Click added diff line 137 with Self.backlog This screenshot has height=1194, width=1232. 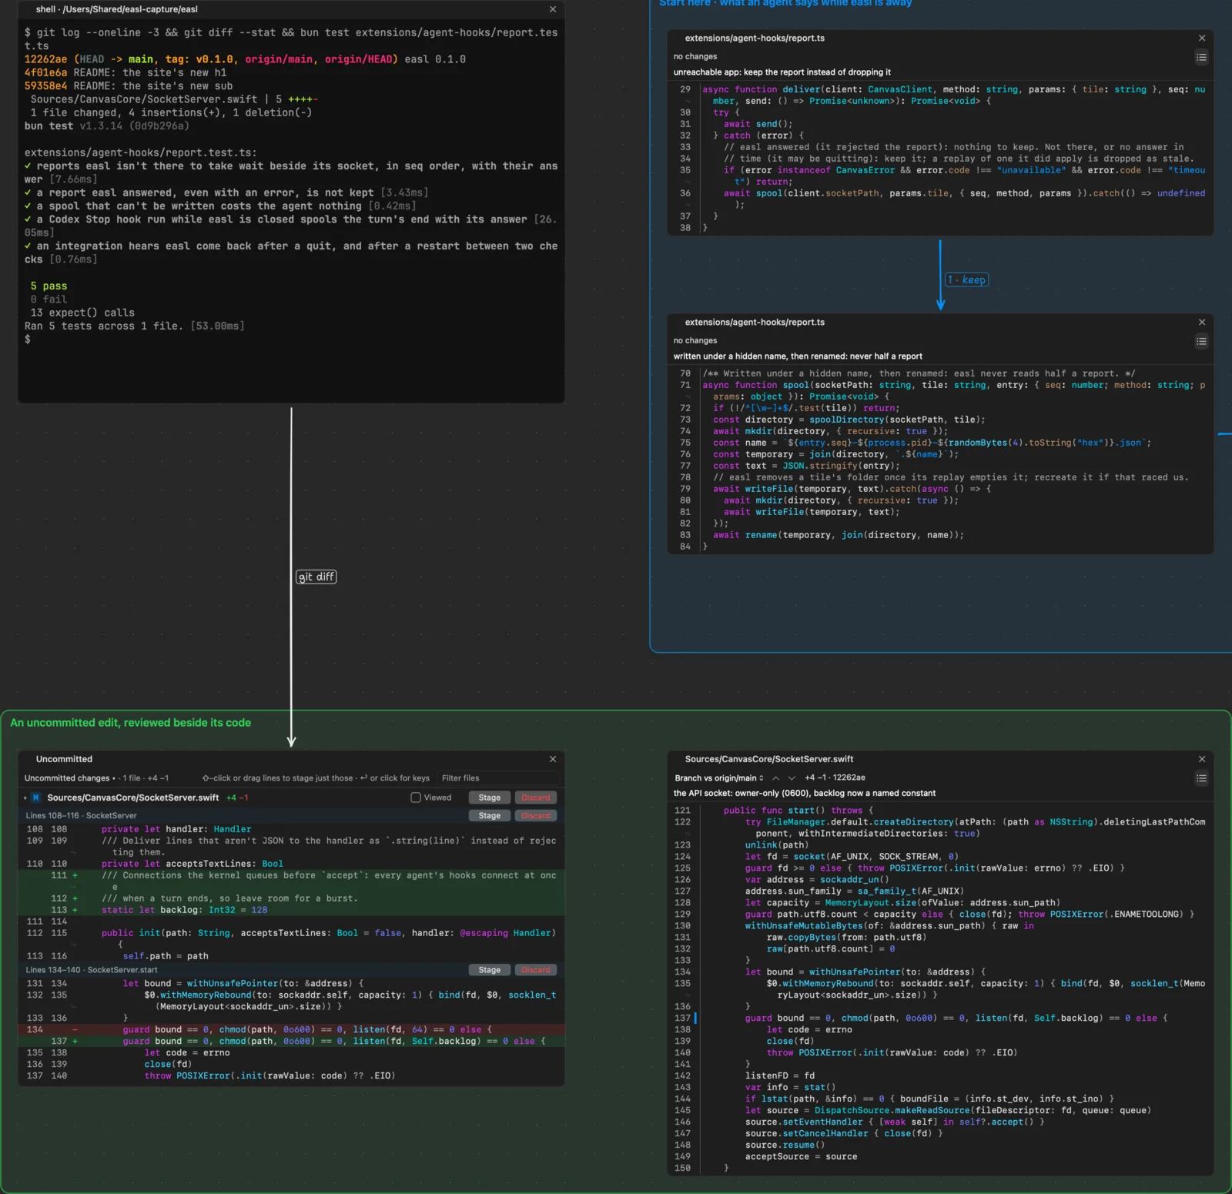click(x=291, y=1042)
